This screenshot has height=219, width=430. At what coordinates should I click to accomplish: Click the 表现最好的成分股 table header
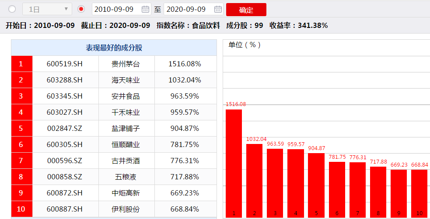(114, 48)
